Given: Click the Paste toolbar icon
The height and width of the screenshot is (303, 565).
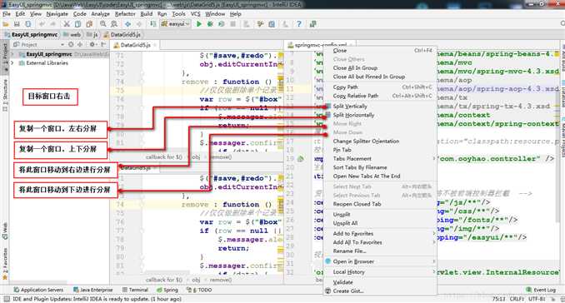Looking at the screenshot, I should click(89, 24).
